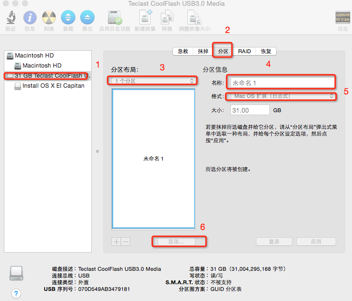Click the write status value 读/写
Image resolution: width=352 pixels, height=301 pixels.
coord(217,276)
